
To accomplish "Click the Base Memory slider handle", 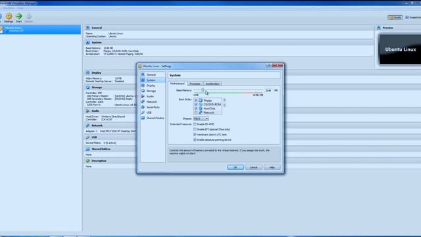I will tap(203, 90).
